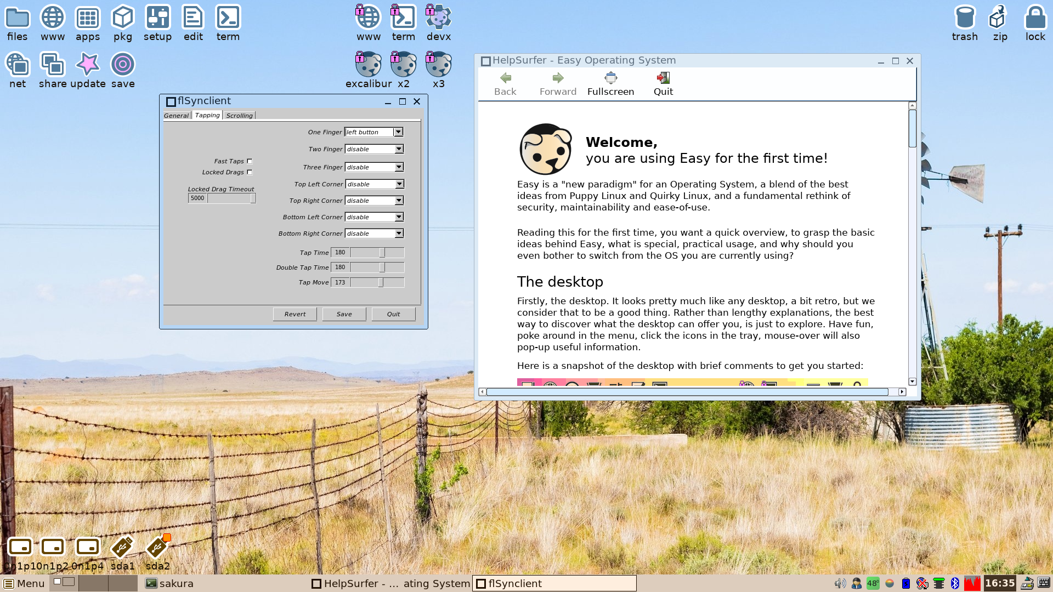The image size is (1053, 592).
Task: Open the sda1 USB drive icon
Action: (122, 553)
